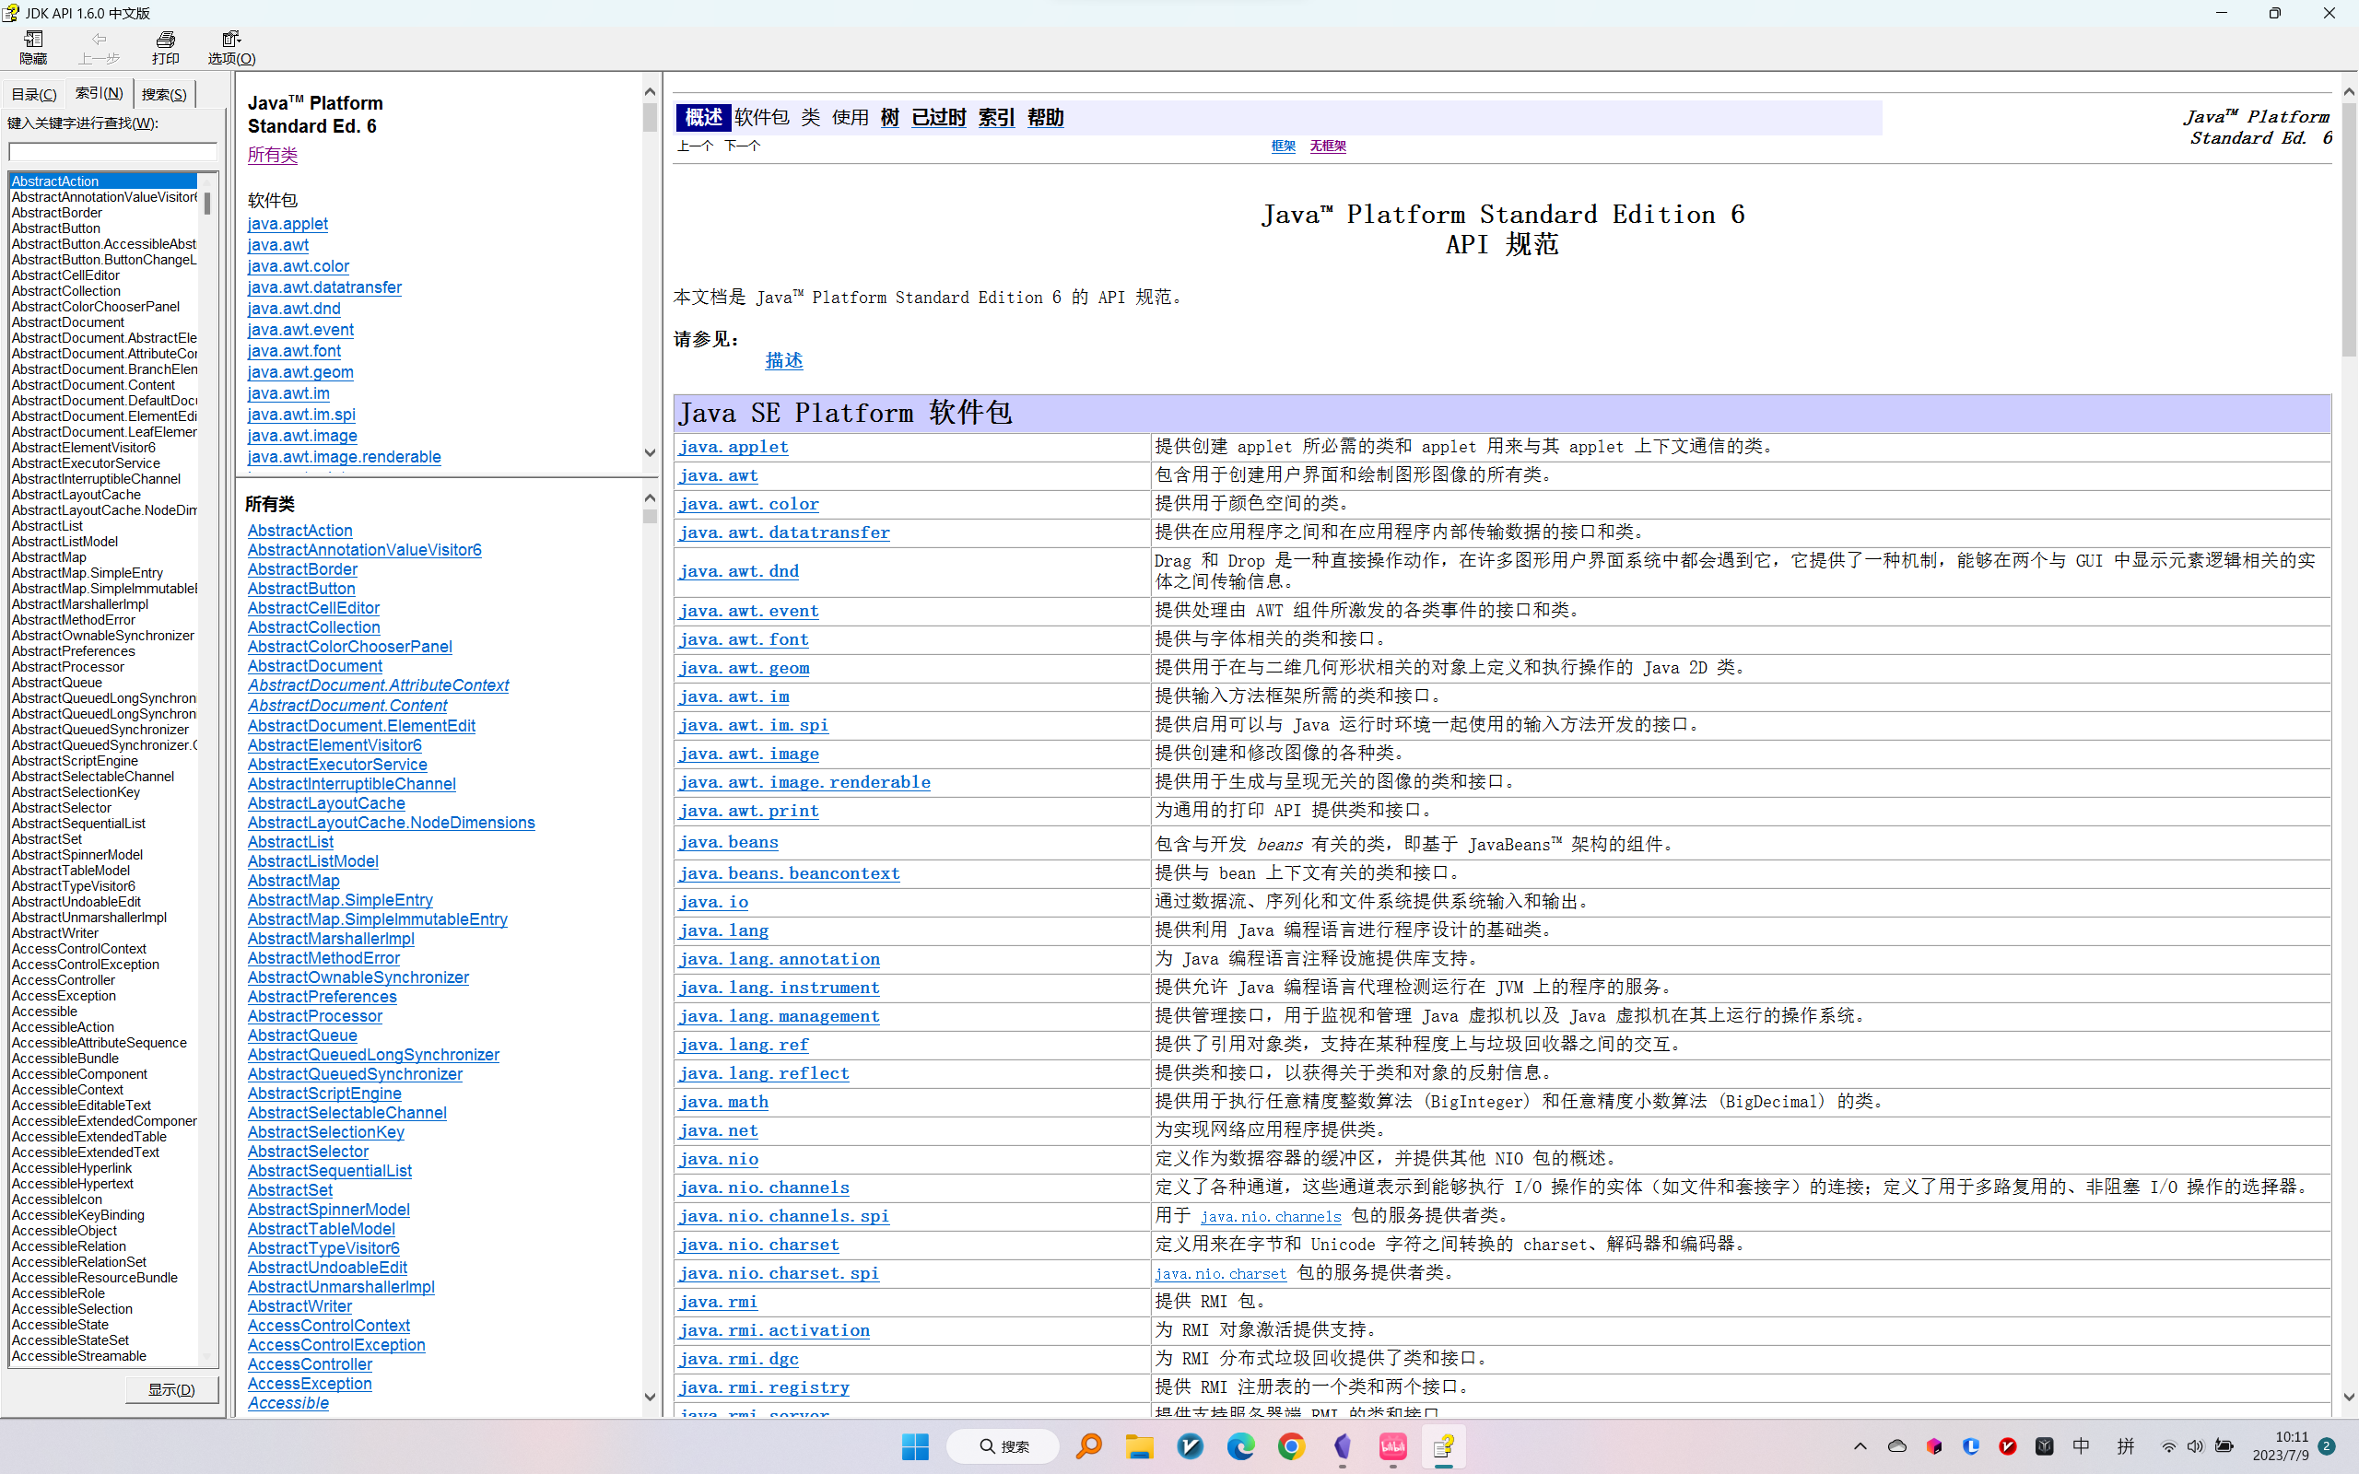Select AbstractAction in the index list
The height and width of the screenshot is (1474, 2359).
click(x=102, y=181)
